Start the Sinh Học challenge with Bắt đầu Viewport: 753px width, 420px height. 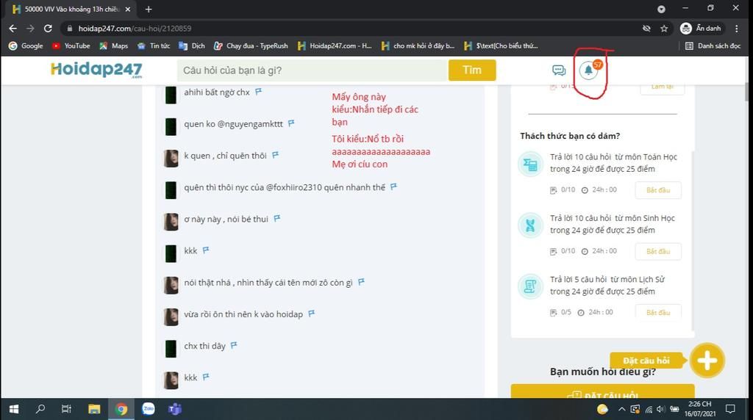(658, 251)
